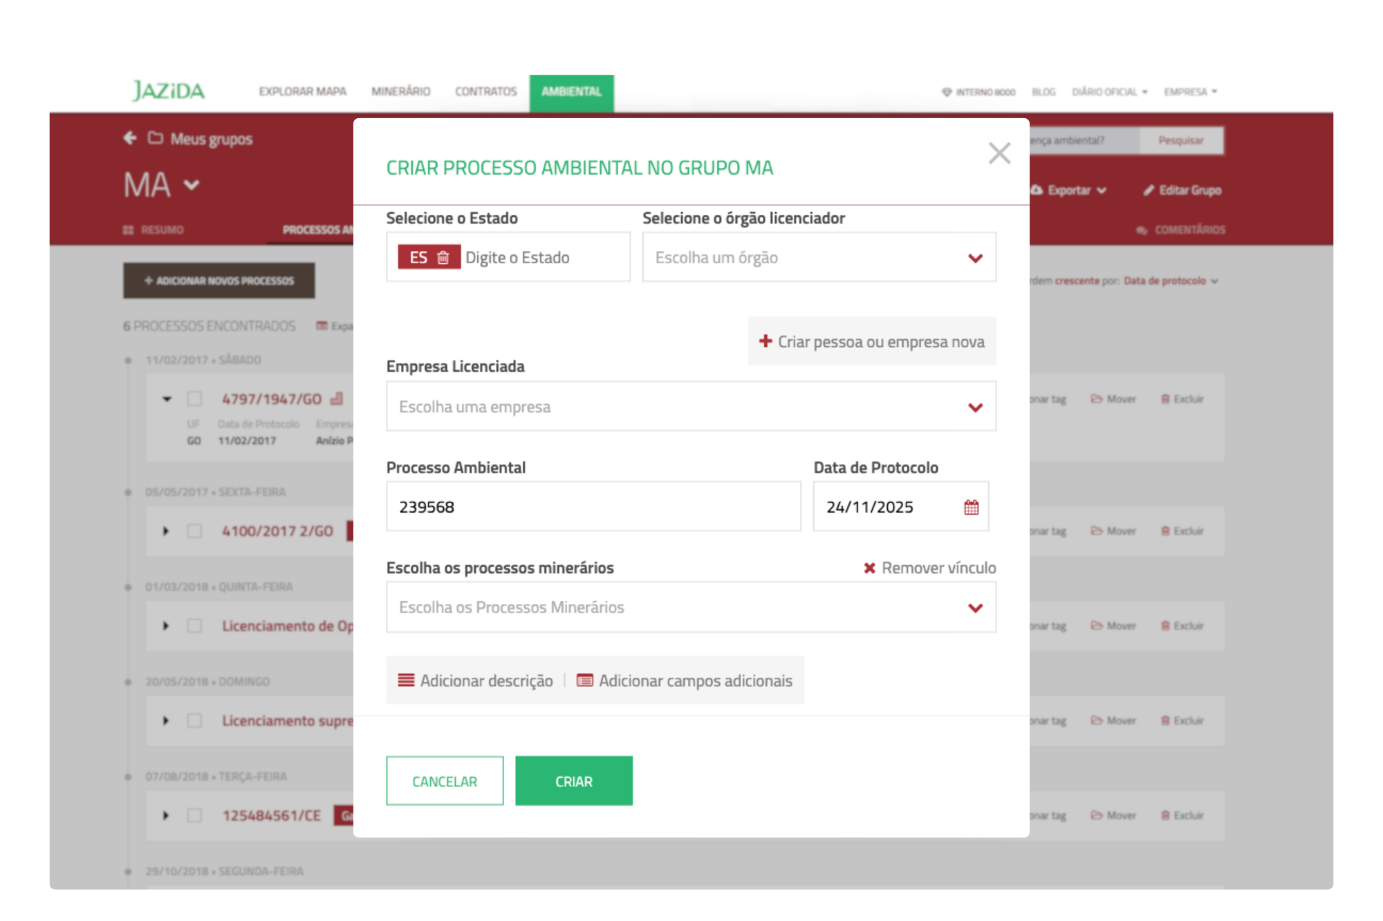Close the create process dialog
Screen dimensions: 1383x921
point(999,153)
